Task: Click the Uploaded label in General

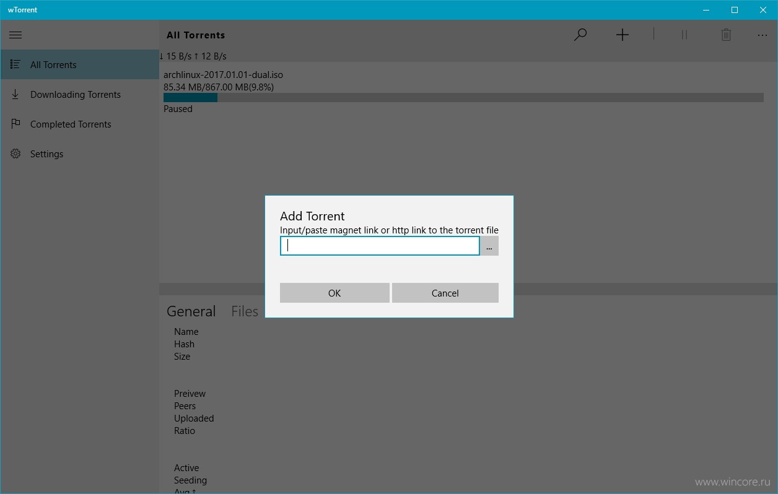Action: click(194, 418)
